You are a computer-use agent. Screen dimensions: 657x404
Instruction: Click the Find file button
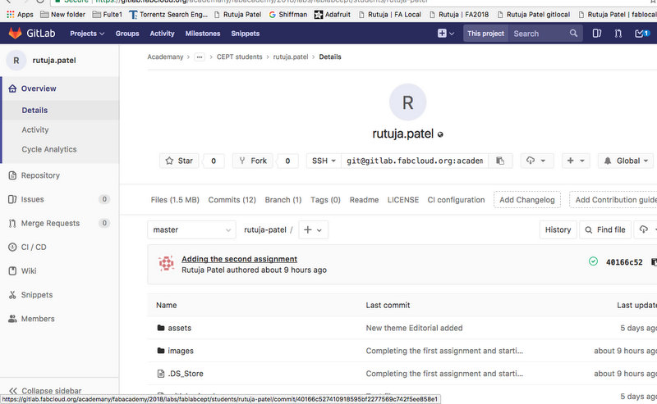coord(605,229)
